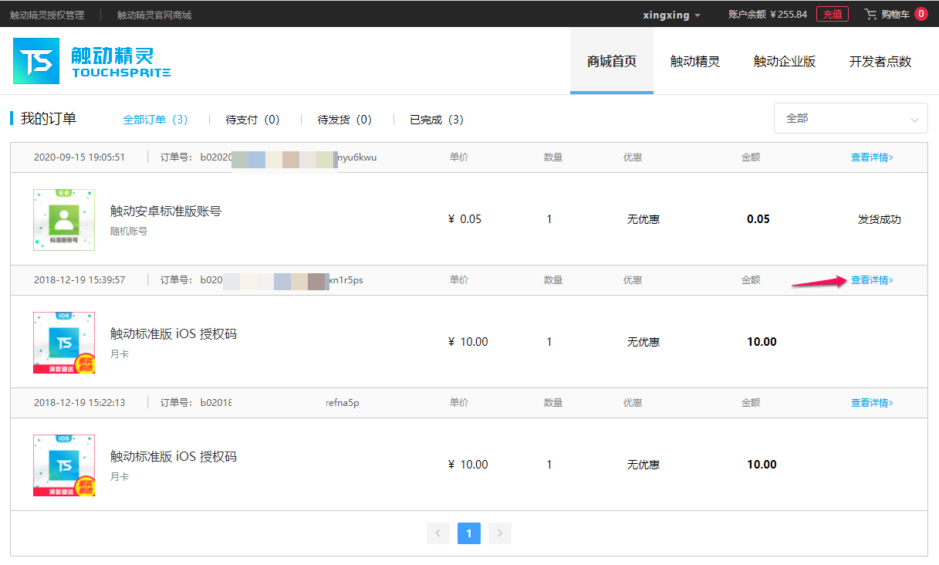
Task: Click the cart item count badge
Action: pos(920,14)
